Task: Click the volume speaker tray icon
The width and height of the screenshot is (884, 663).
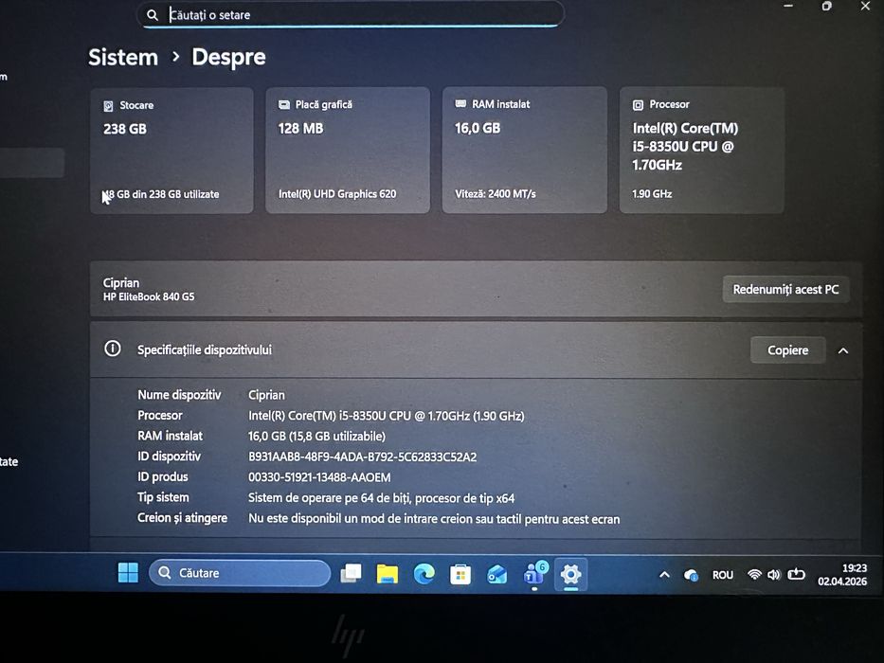Action: [x=774, y=575]
